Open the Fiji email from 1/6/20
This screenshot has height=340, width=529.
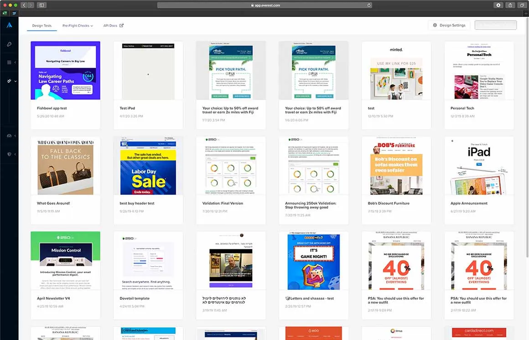(x=313, y=71)
